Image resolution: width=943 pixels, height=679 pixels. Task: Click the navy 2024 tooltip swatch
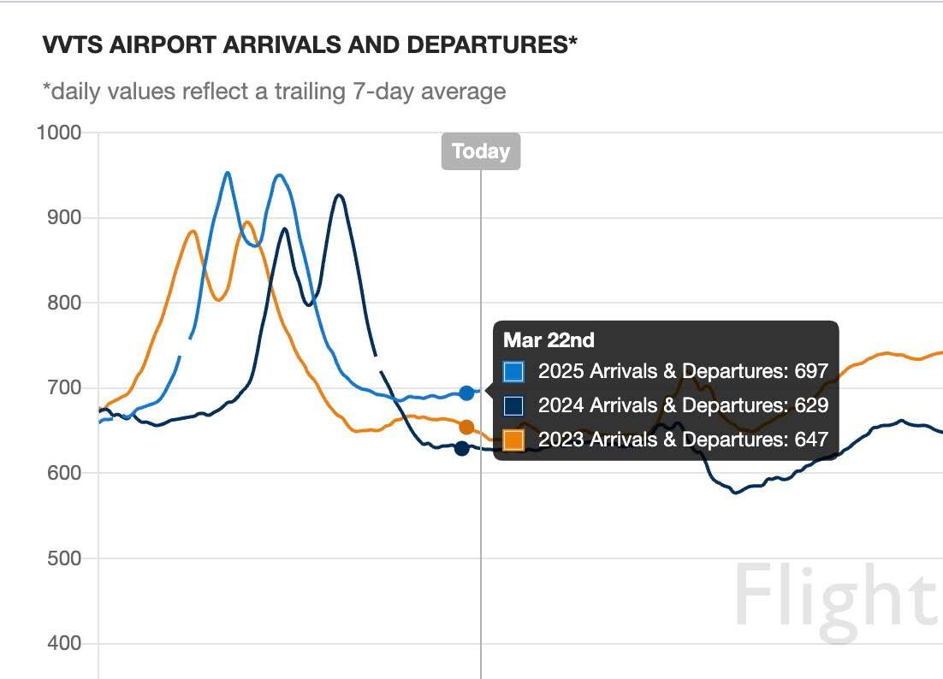513,405
